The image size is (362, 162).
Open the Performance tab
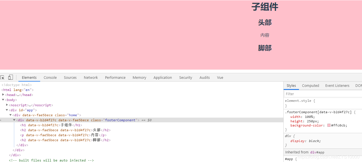(115, 78)
